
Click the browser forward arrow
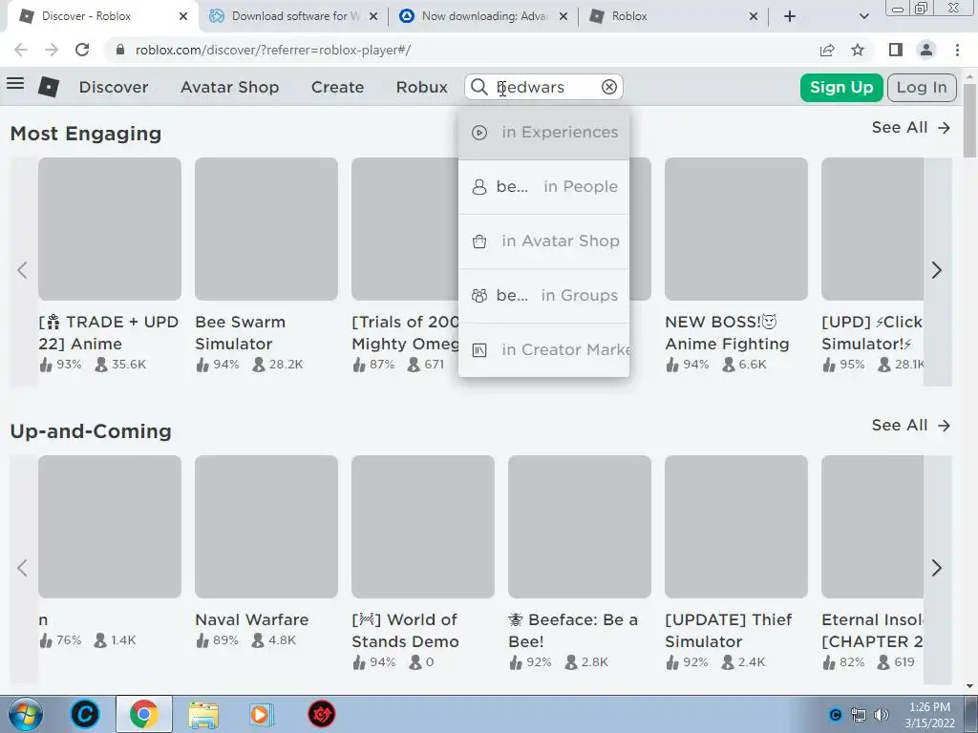coord(52,50)
